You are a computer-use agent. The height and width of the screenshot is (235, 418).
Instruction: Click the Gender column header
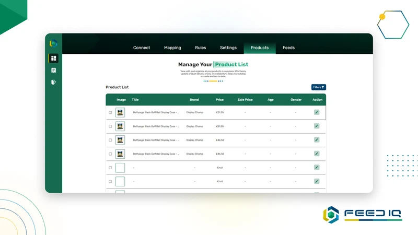pos(296,100)
